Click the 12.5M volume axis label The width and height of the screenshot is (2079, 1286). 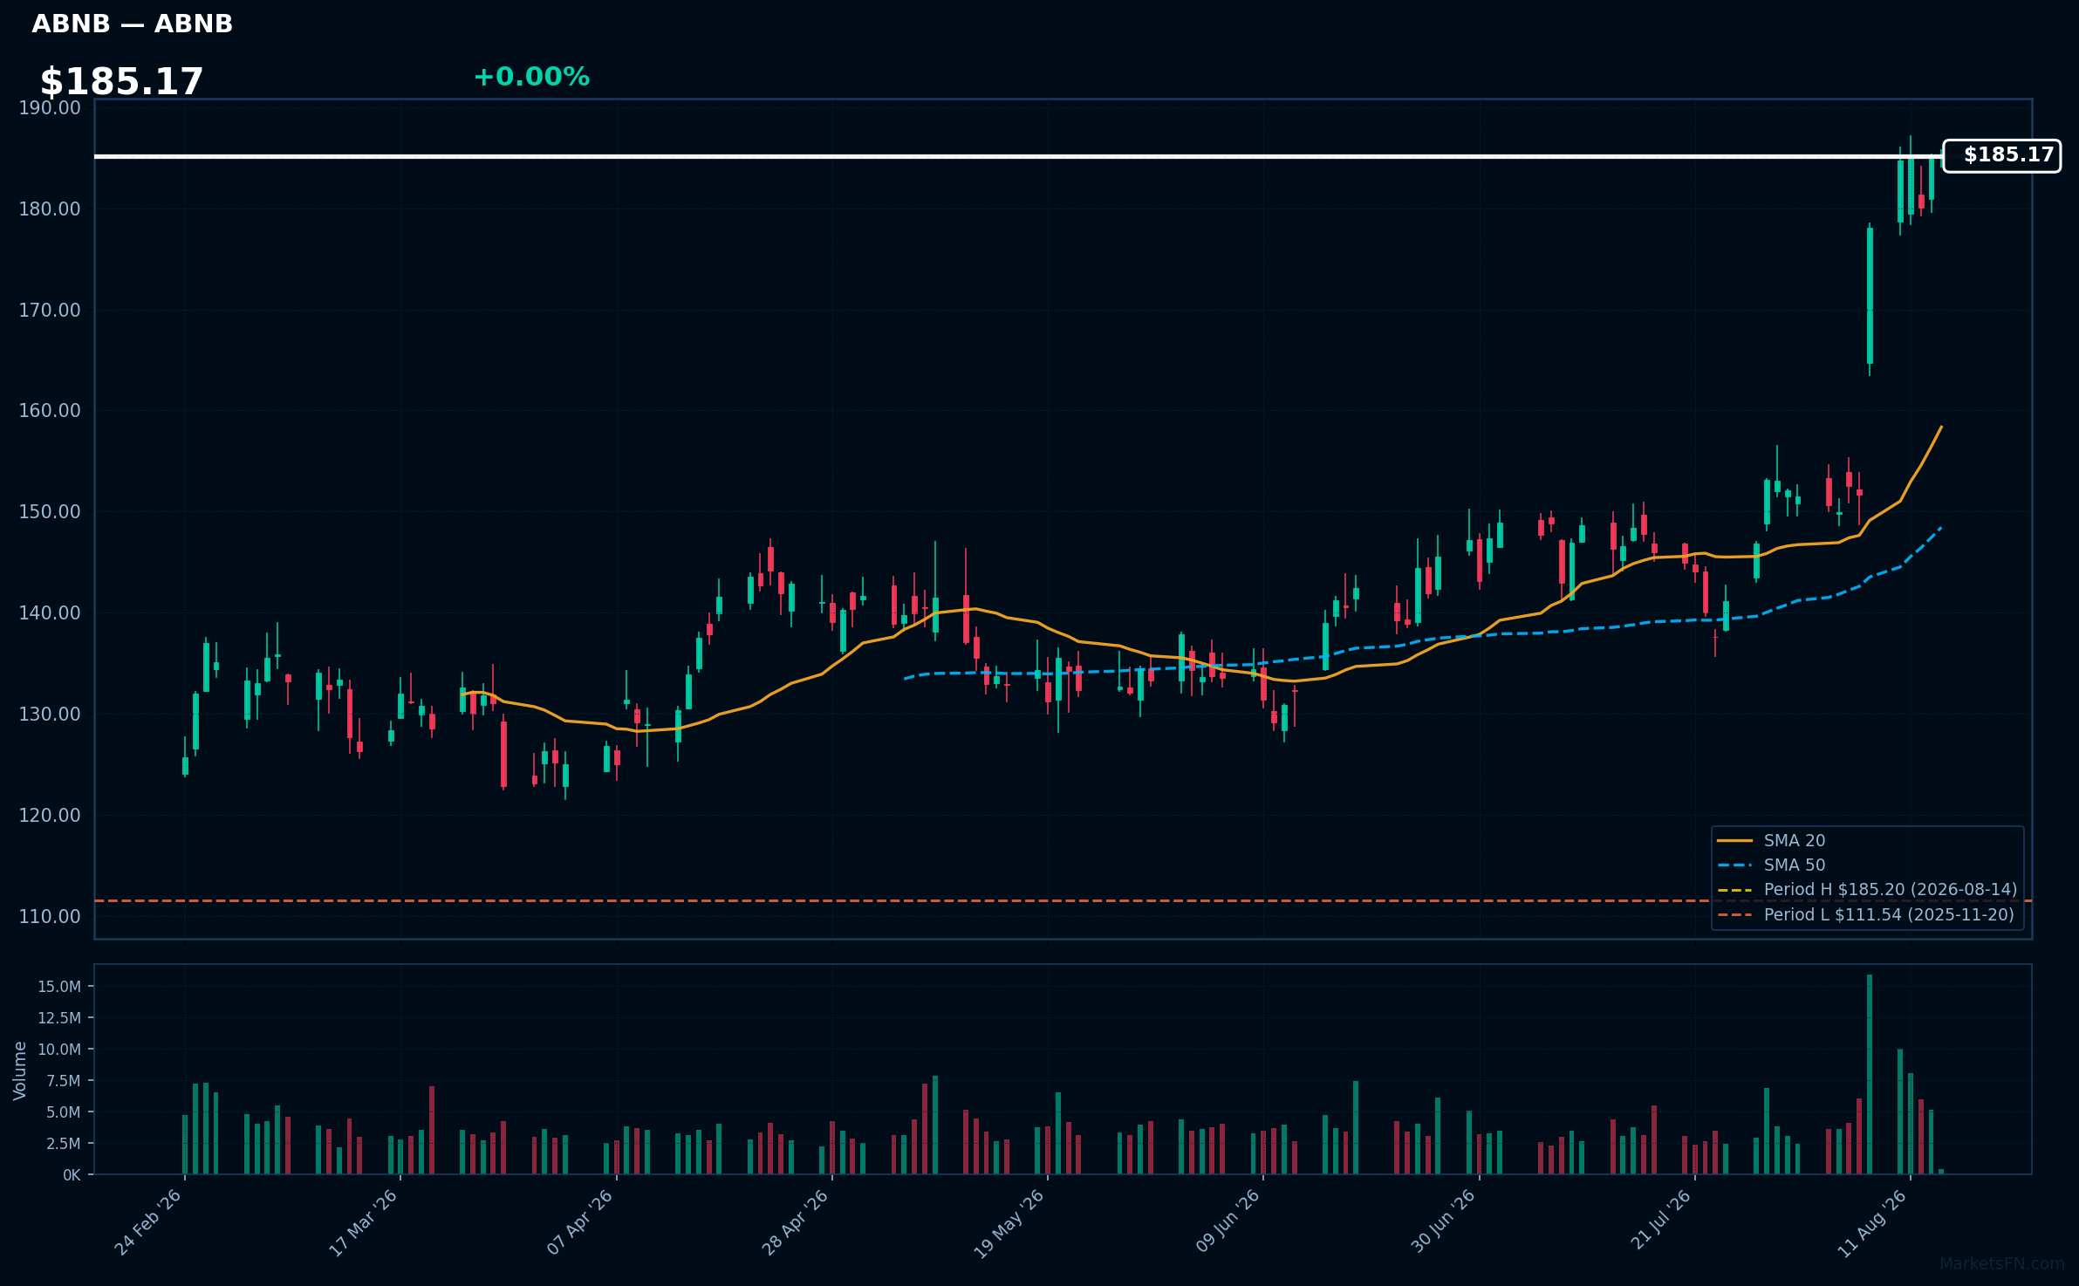click(x=59, y=1018)
